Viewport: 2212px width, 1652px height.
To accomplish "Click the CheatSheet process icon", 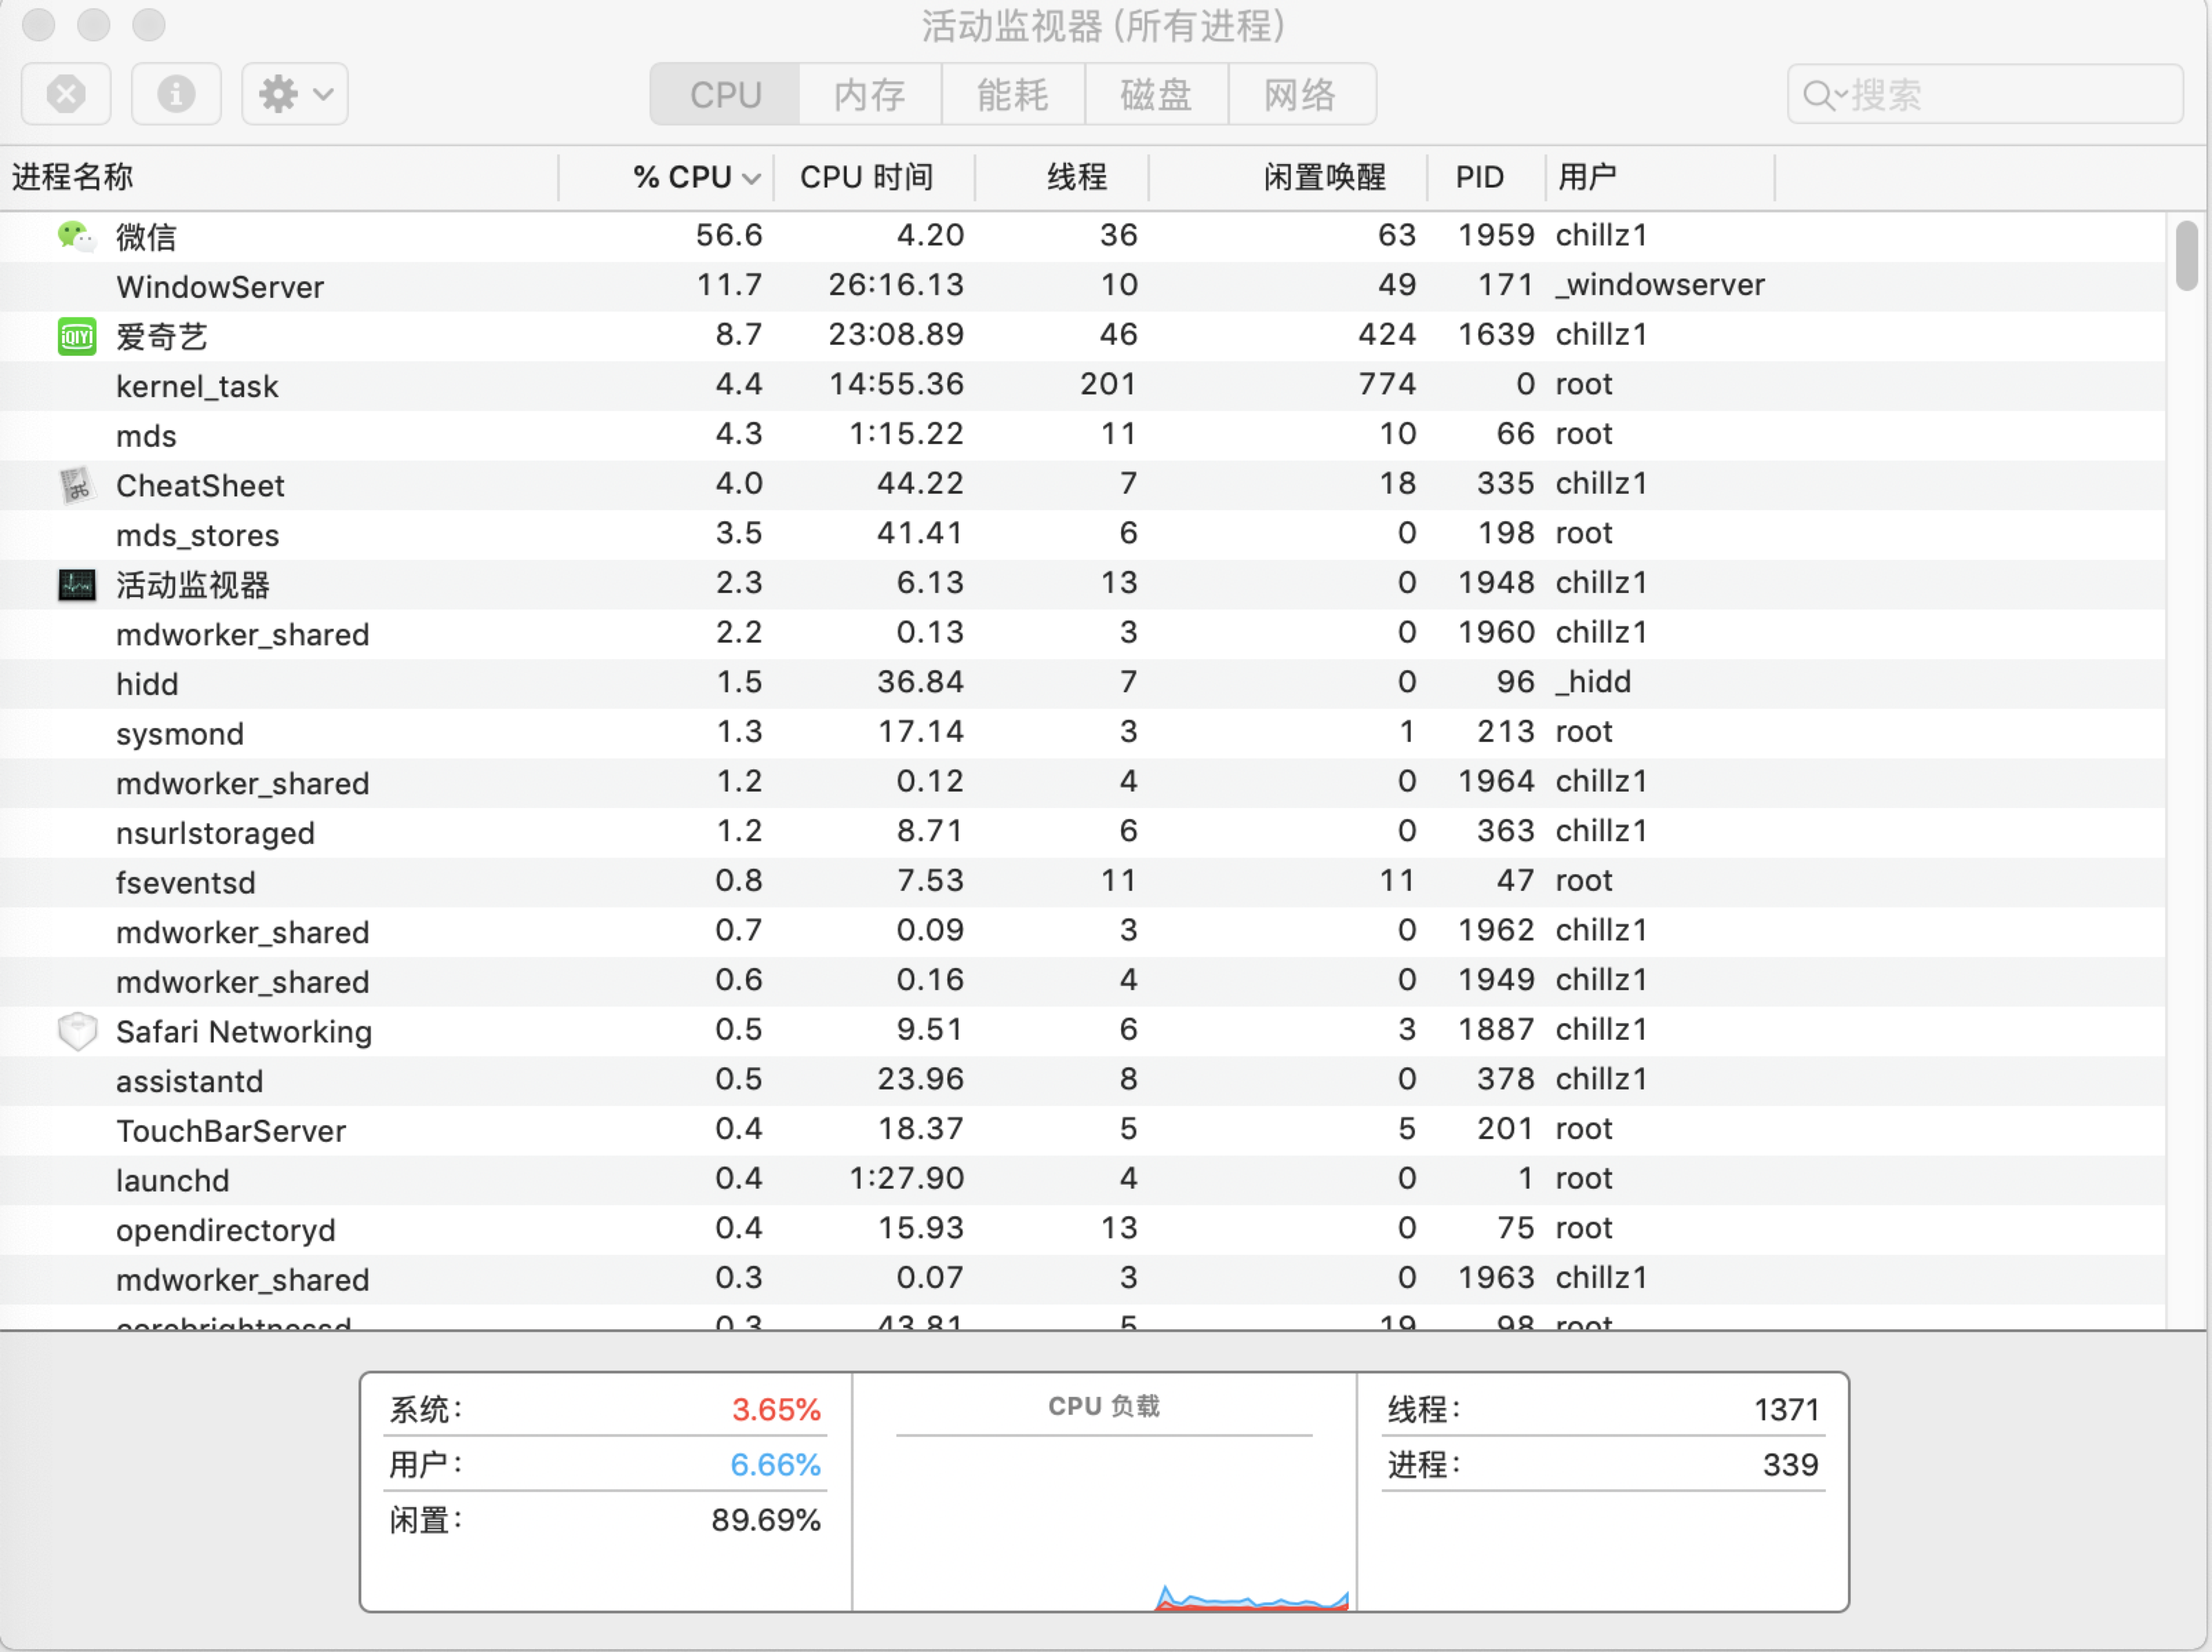I will (76, 486).
